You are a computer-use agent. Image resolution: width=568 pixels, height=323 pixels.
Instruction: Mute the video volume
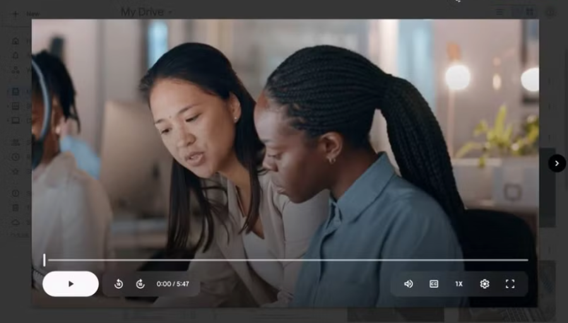[408, 284]
